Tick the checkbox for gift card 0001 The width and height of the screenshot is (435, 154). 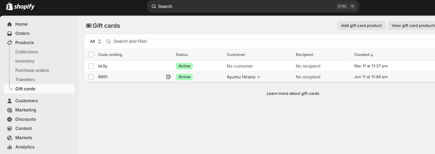(x=91, y=77)
